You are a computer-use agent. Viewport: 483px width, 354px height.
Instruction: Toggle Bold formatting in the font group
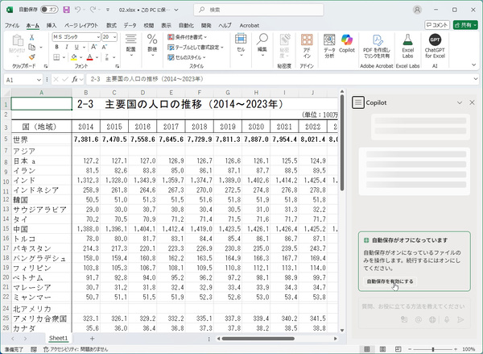click(56, 48)
